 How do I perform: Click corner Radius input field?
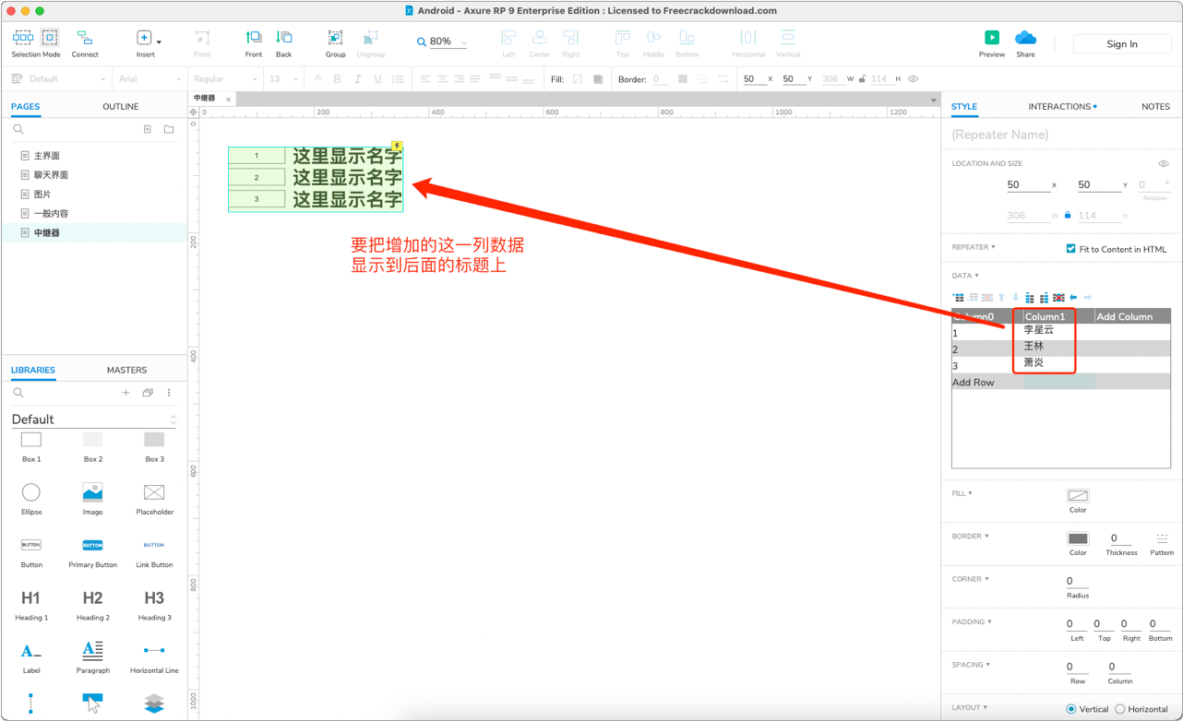point(1077,581)
